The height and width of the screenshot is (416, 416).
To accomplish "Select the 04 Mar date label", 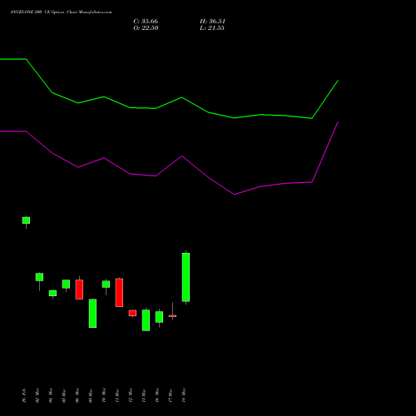I will click(51, 395).
